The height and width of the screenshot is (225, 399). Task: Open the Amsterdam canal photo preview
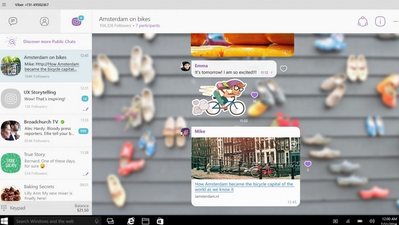245,158
